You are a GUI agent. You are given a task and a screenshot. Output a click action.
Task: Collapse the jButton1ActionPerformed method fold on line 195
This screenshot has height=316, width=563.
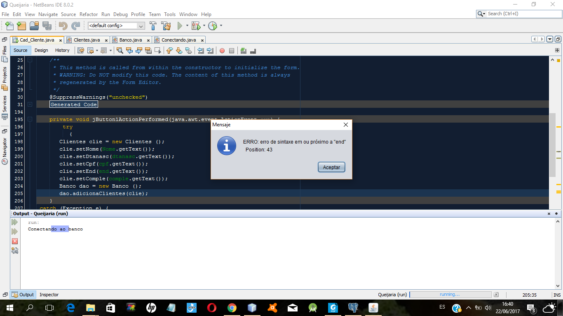(30, 119)
